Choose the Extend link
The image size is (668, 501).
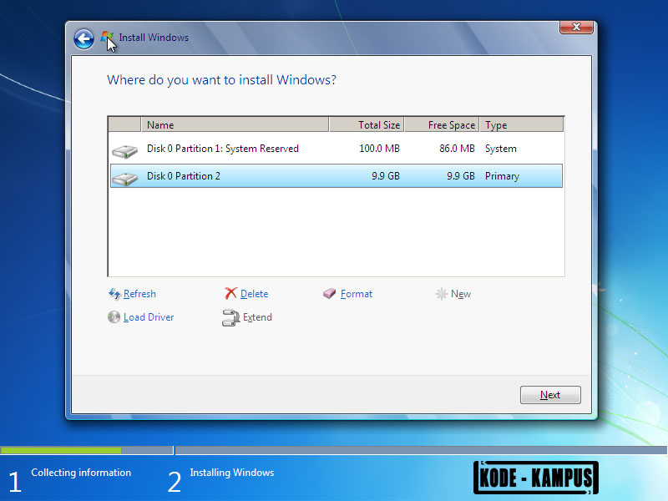click(x=257, y=317)
